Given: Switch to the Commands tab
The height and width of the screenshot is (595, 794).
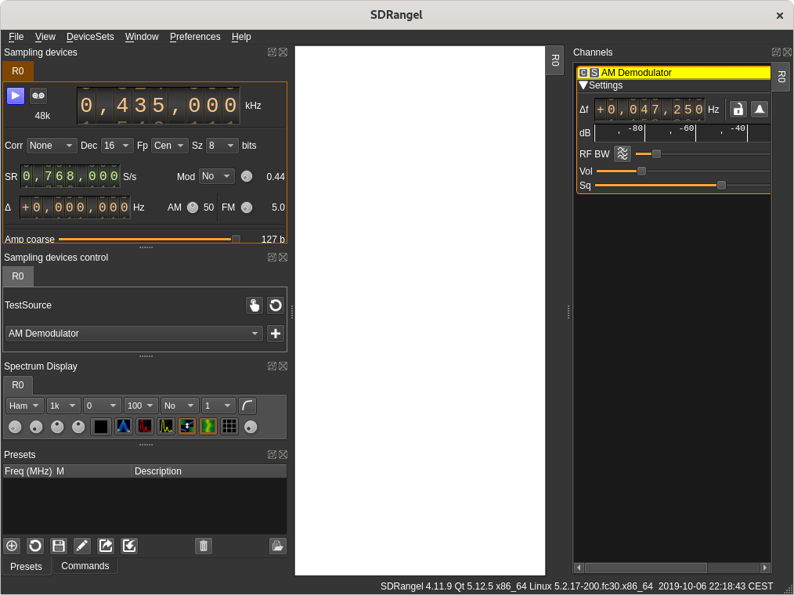Looking at the screenshot, I should coord(85,566).
